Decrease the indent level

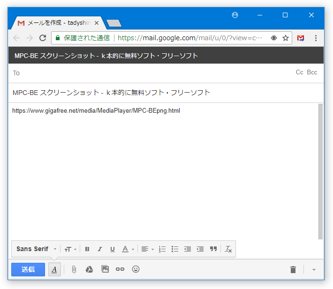pyautogui.click(x=188, y=249)
